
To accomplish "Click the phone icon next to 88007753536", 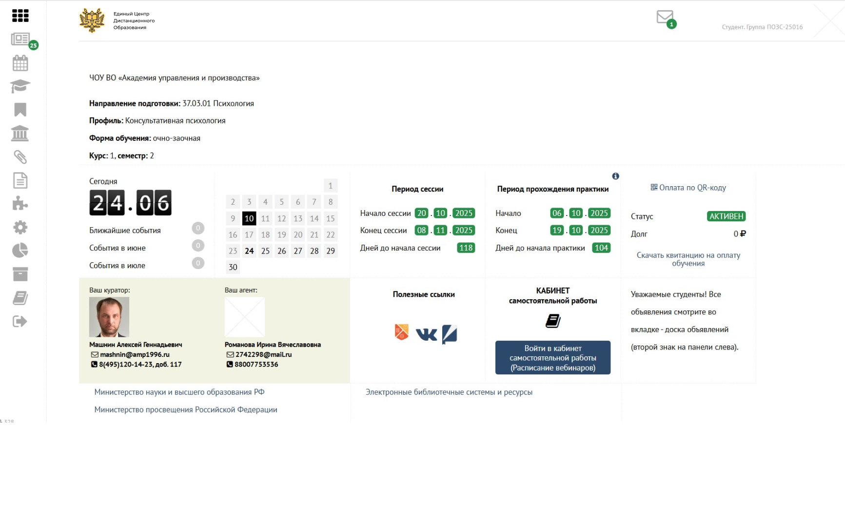I will (229, 364).
